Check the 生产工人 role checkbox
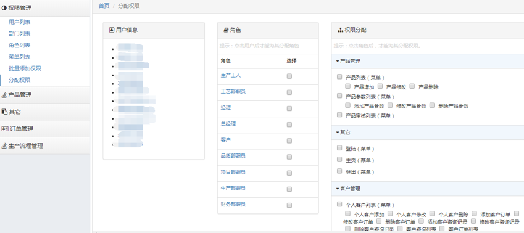The image size is (524, 233). tap(289, 76)
